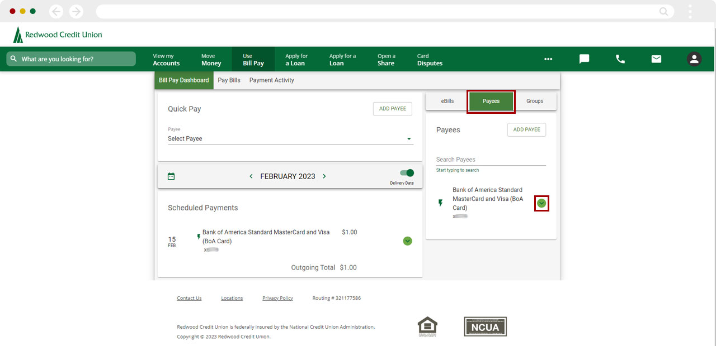Click the Bank of America payee name in Payees

click(x=489, y=199)
